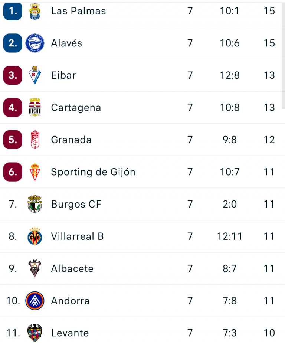Click the Sporting de Gijón crest

coord(35,172)
